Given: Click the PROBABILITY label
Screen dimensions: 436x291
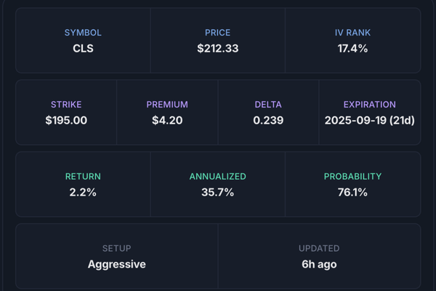Looking at the screenshot, I should (x=352, y=177).
